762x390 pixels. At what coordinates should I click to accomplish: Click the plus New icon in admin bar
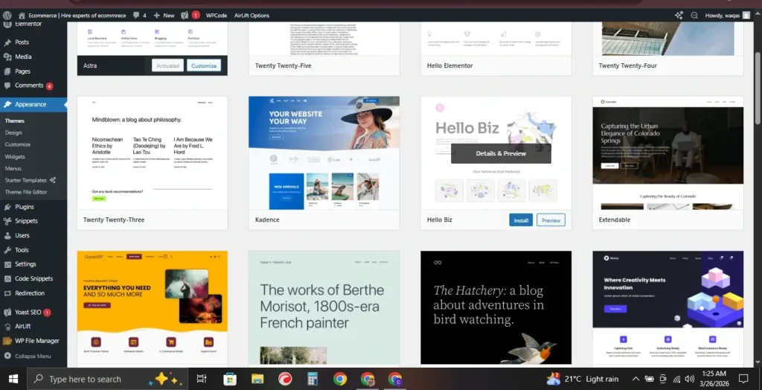[156, 16]
